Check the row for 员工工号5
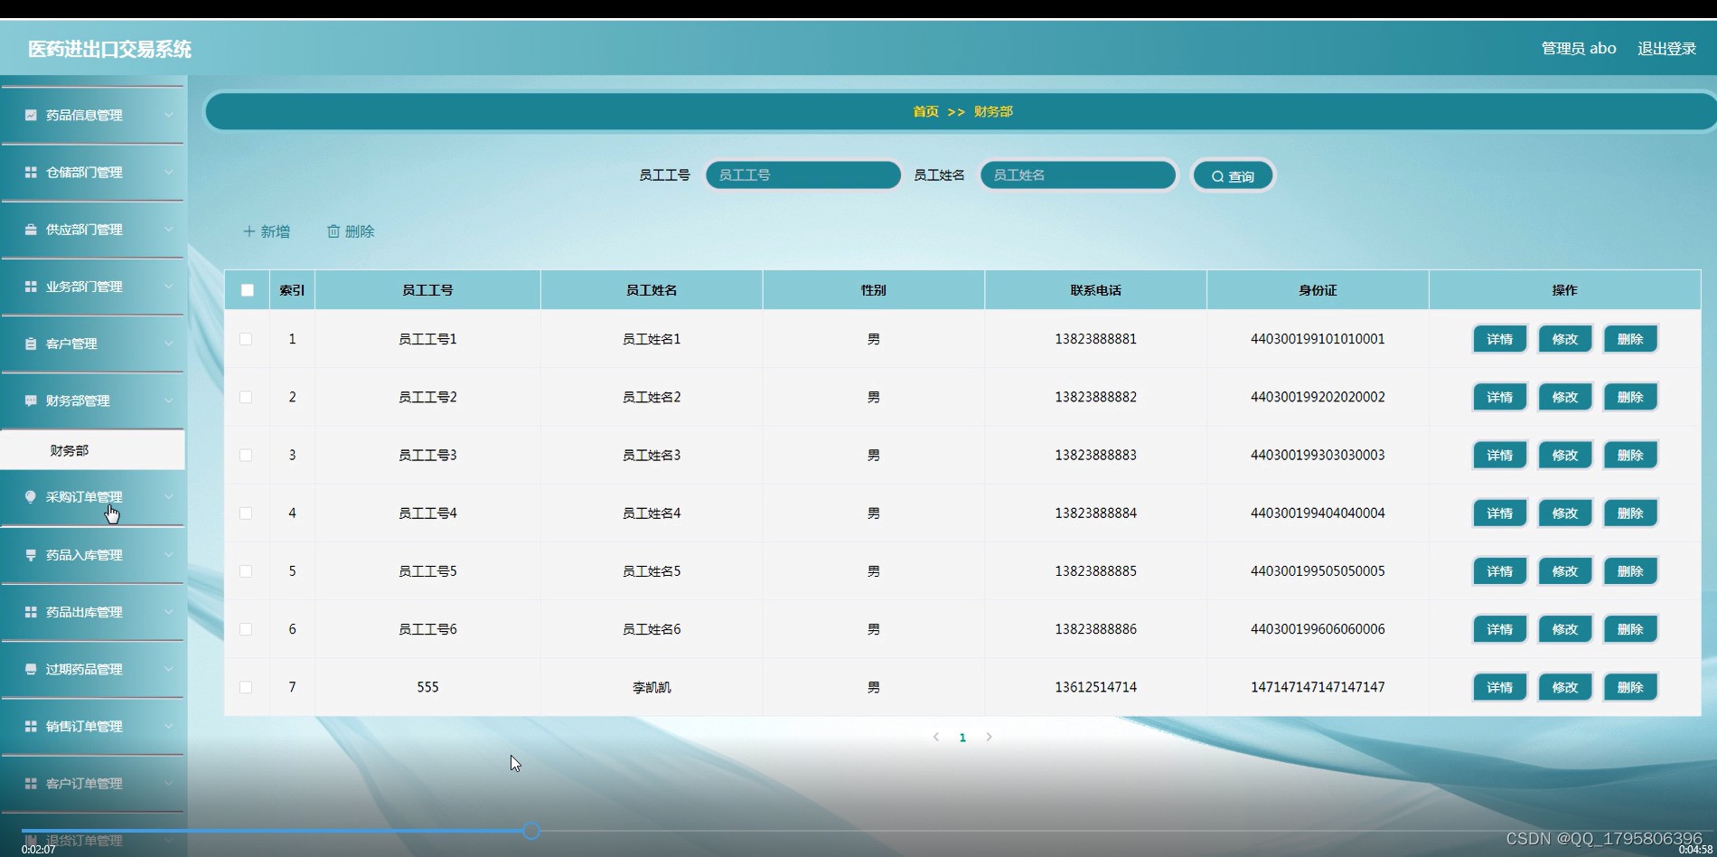Screen dimensions: 1717x857 tap(246, 571)
